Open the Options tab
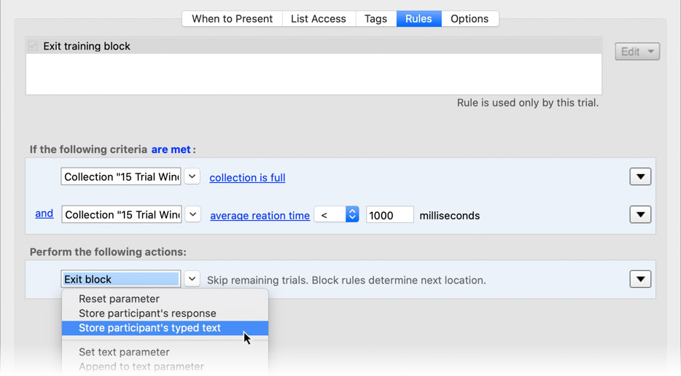The width and height of the screenshot is (681, 376). 469,19
